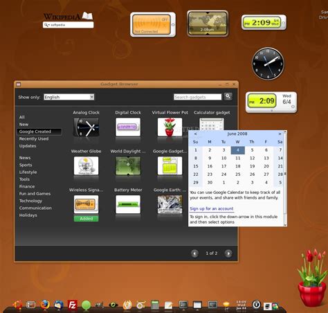Viewport: 328px width, 313px height.
Task: Add the Battery Meter gadget
Action: pos(128,204)
